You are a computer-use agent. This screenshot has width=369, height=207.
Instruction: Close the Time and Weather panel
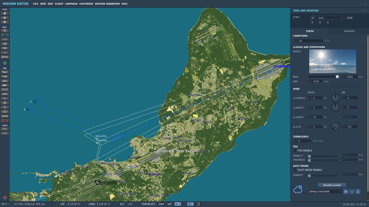365,11
